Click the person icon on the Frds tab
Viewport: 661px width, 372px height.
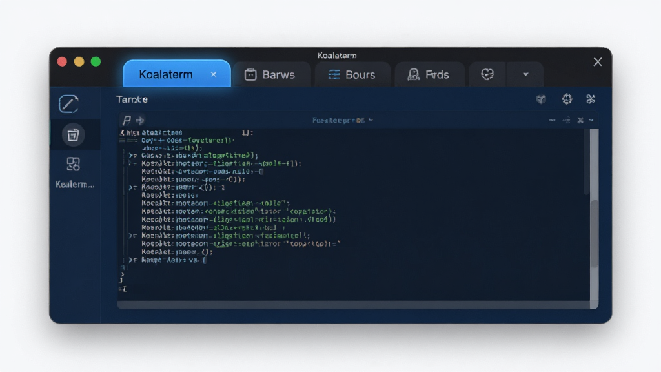414,75
